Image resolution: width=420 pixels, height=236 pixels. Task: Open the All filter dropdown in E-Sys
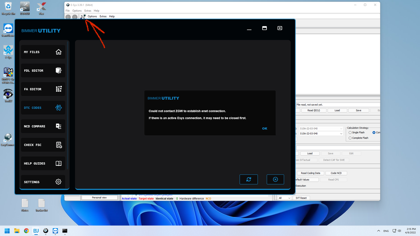click(x=284, y=198)
